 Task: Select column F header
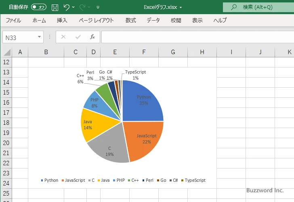144,52
